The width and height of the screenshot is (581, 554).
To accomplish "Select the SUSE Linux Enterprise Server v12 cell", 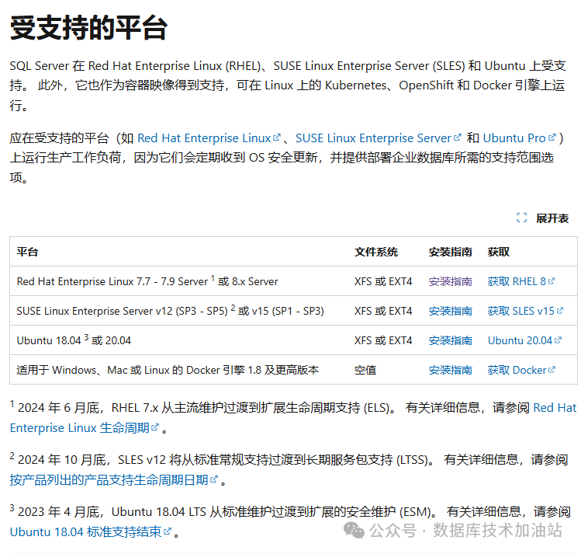I will pyautogui.click(x=170, y=311).
